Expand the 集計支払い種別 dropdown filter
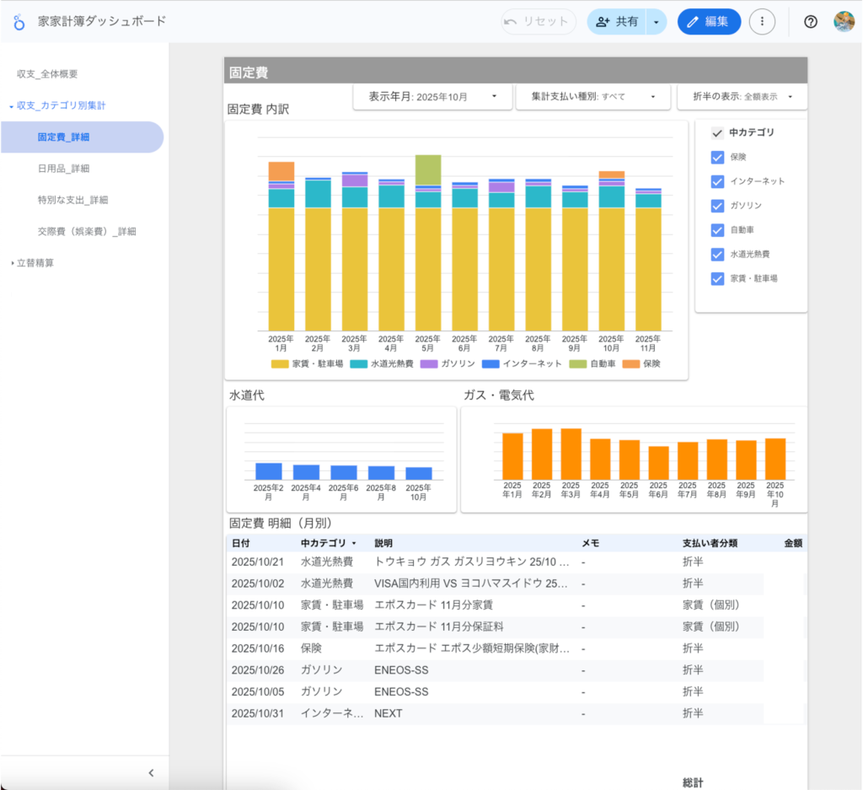863x790 pixels. (x=592, y=97)
